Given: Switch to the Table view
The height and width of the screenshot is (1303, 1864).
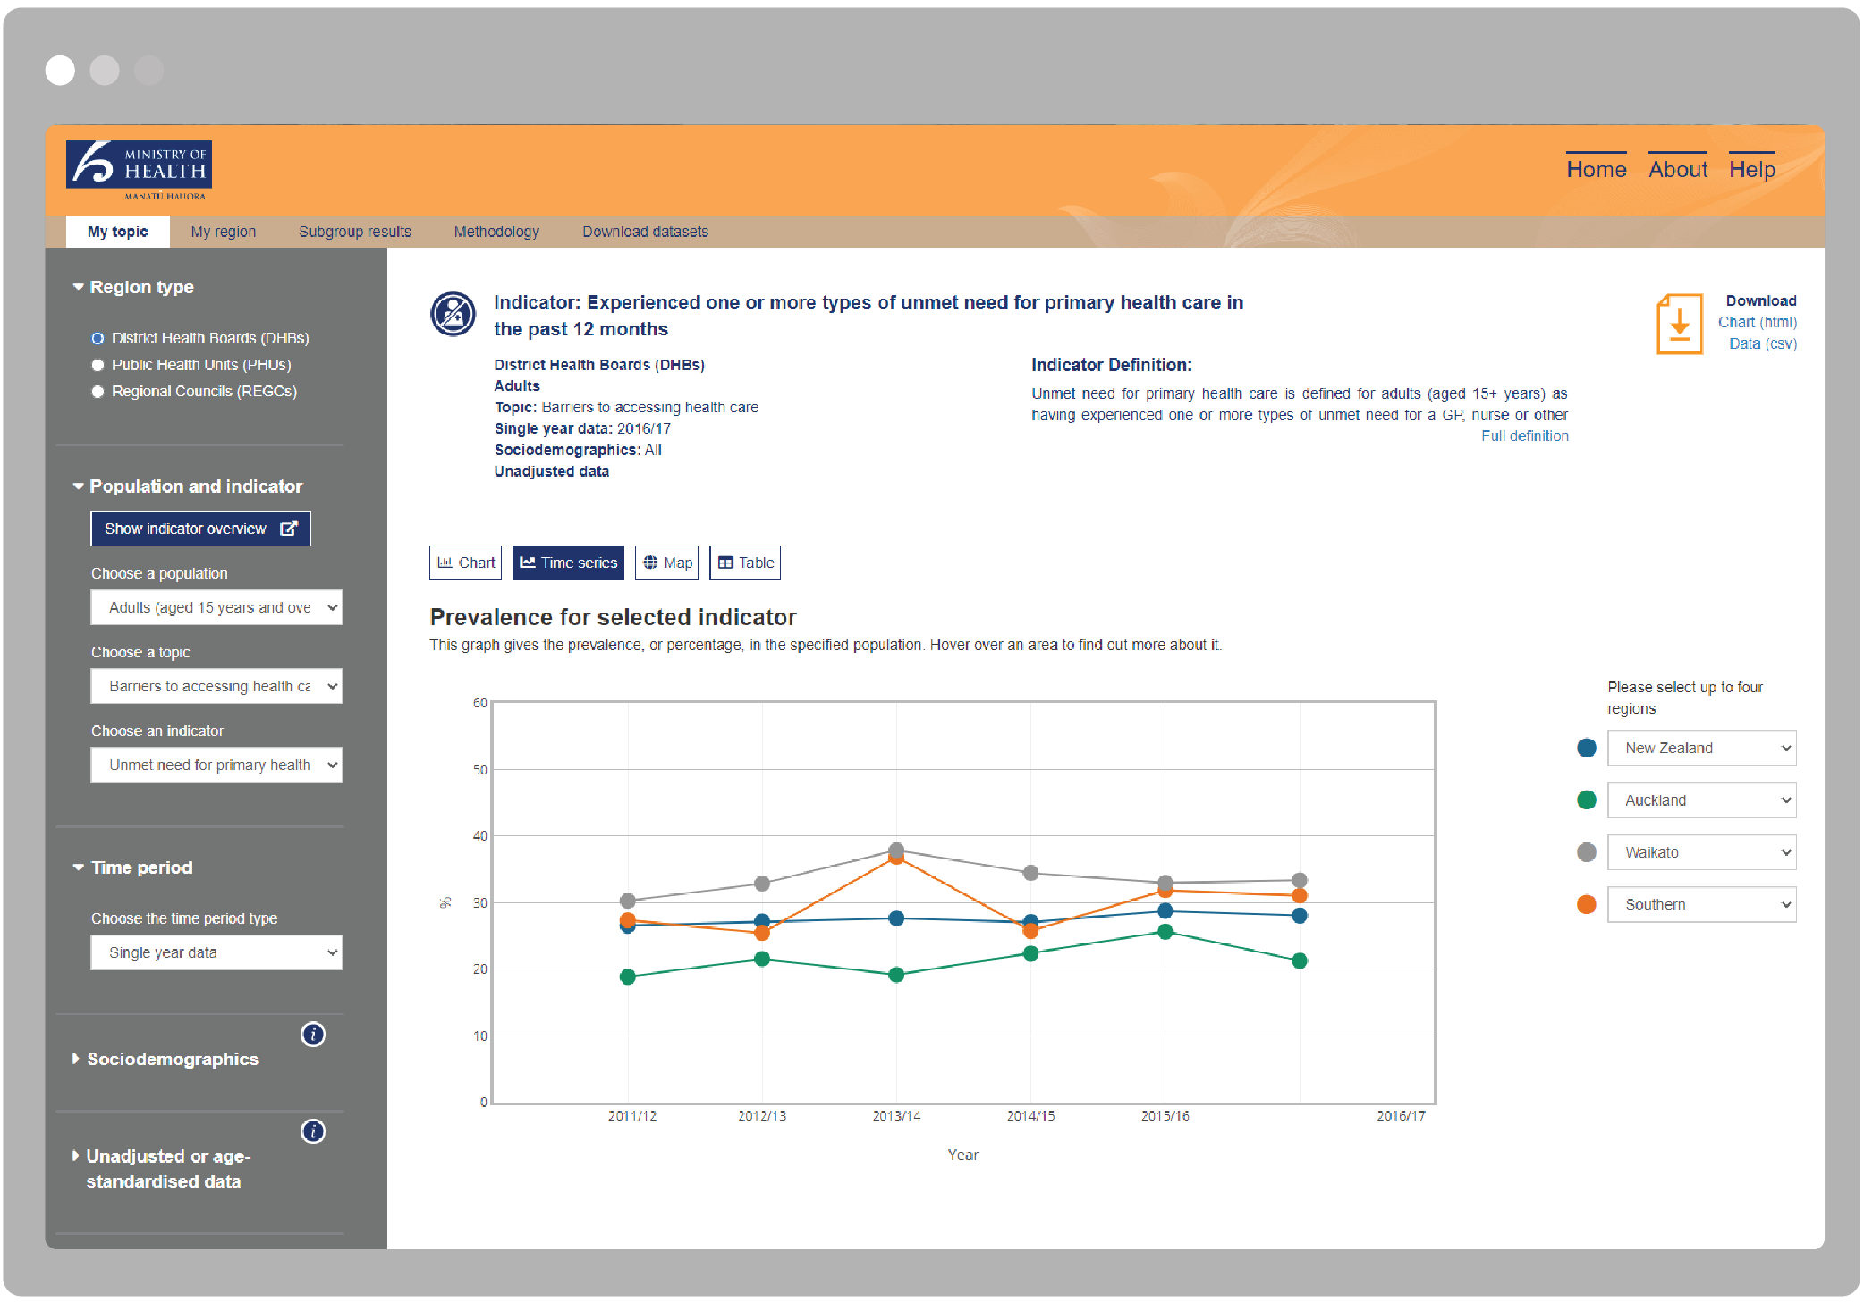Looking at the screenshot, I should point(745,563).
